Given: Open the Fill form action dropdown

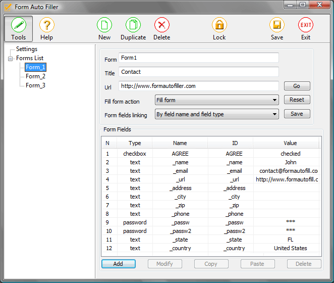Looking at the screenshot, I should point(216,100).
